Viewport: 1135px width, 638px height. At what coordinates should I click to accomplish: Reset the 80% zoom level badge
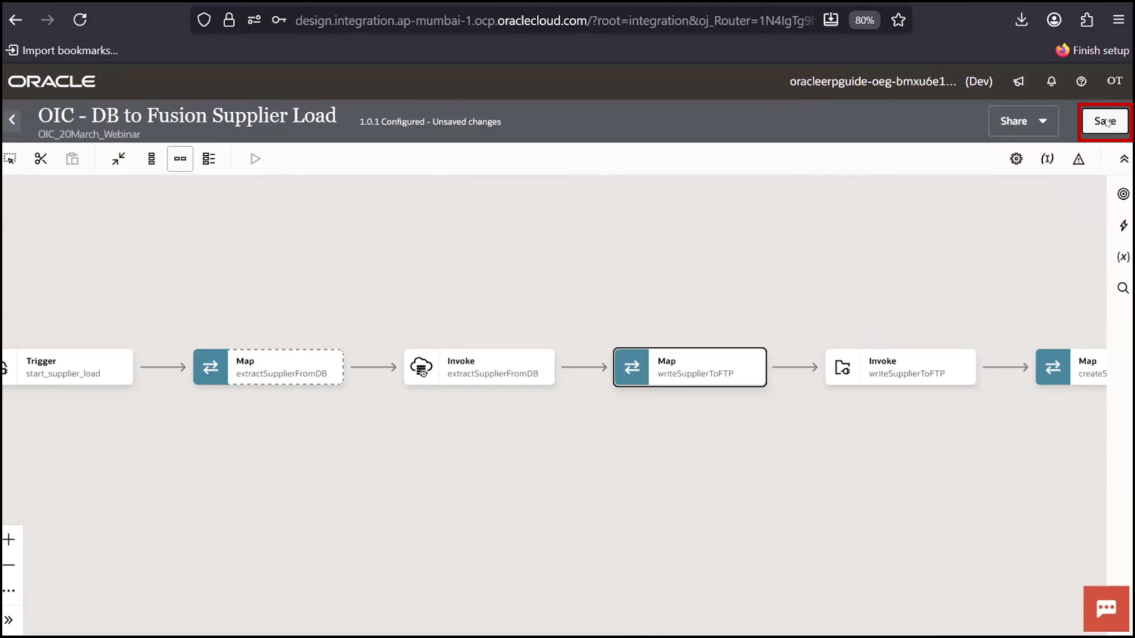click(x=864, y=20)
